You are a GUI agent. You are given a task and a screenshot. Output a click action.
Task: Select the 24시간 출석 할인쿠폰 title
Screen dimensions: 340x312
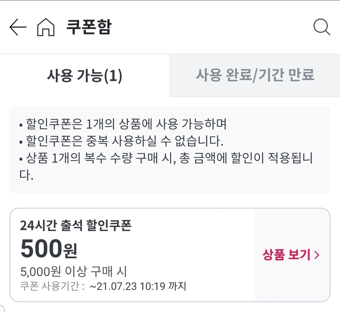coord(76,225)
